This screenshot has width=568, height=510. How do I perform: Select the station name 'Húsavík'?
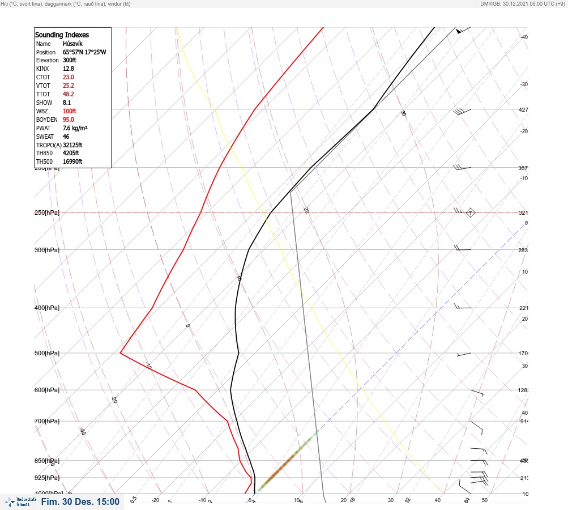click(72, 44)
